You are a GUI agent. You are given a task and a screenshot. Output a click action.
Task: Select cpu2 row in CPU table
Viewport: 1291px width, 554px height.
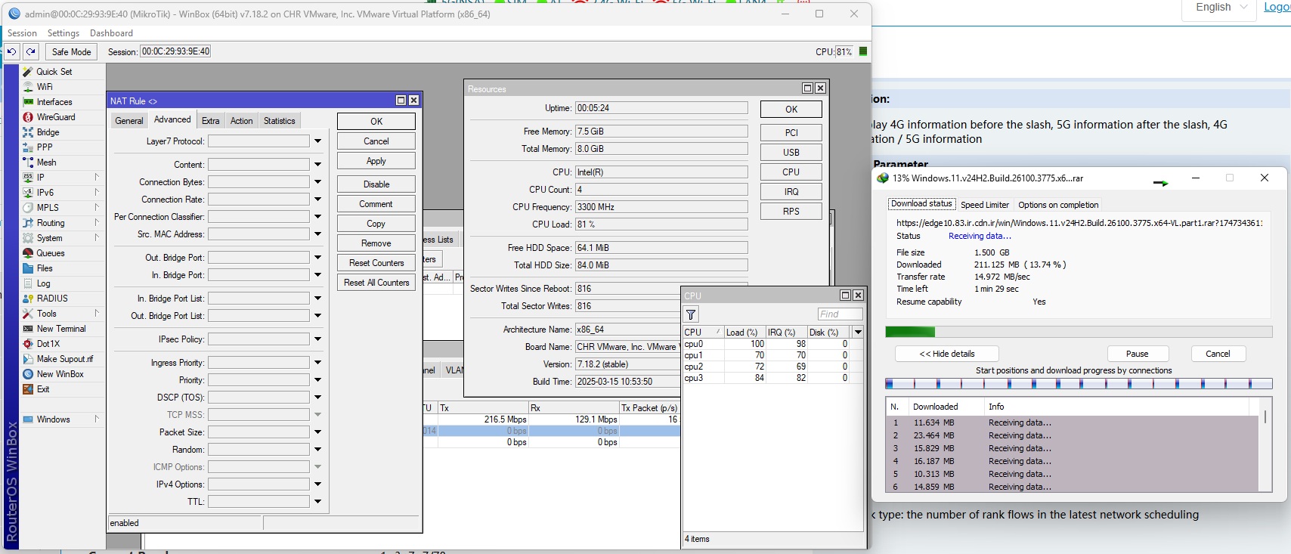tap(772, 367)
